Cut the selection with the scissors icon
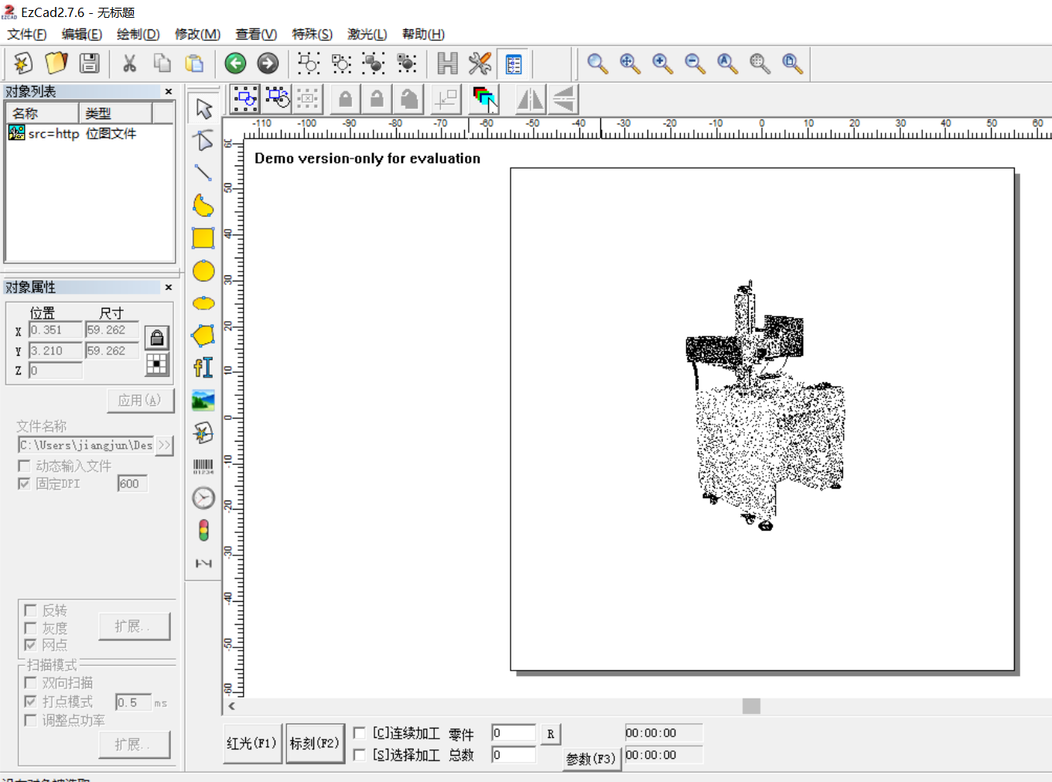 [129, 63]
